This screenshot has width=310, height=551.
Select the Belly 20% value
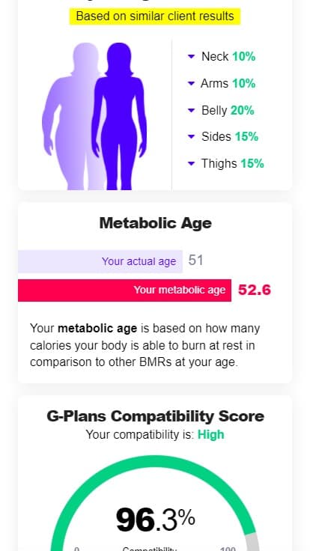pos(242,110)
